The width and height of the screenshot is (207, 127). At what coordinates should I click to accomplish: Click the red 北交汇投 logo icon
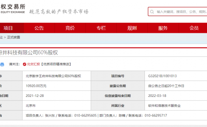click(x=25, y=64)
